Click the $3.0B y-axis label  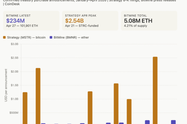pyautogui.click(x=15, y=44)
